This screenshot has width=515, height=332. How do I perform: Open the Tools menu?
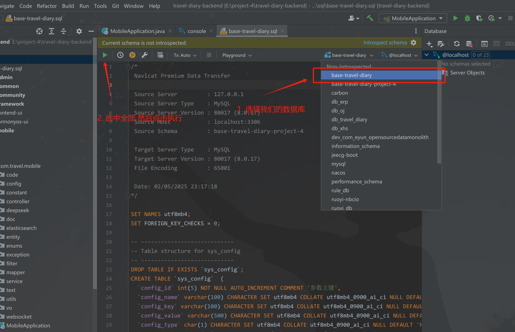(100, 6)
